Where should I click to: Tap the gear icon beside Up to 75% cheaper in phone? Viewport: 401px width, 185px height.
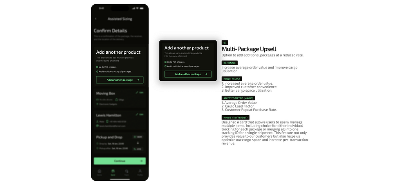pyautogui.click(x=97, y=67)
